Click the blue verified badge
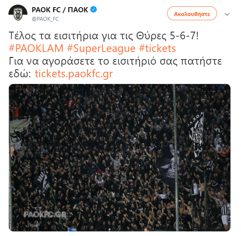The image size is (241, 236). (x=93, y=10)
